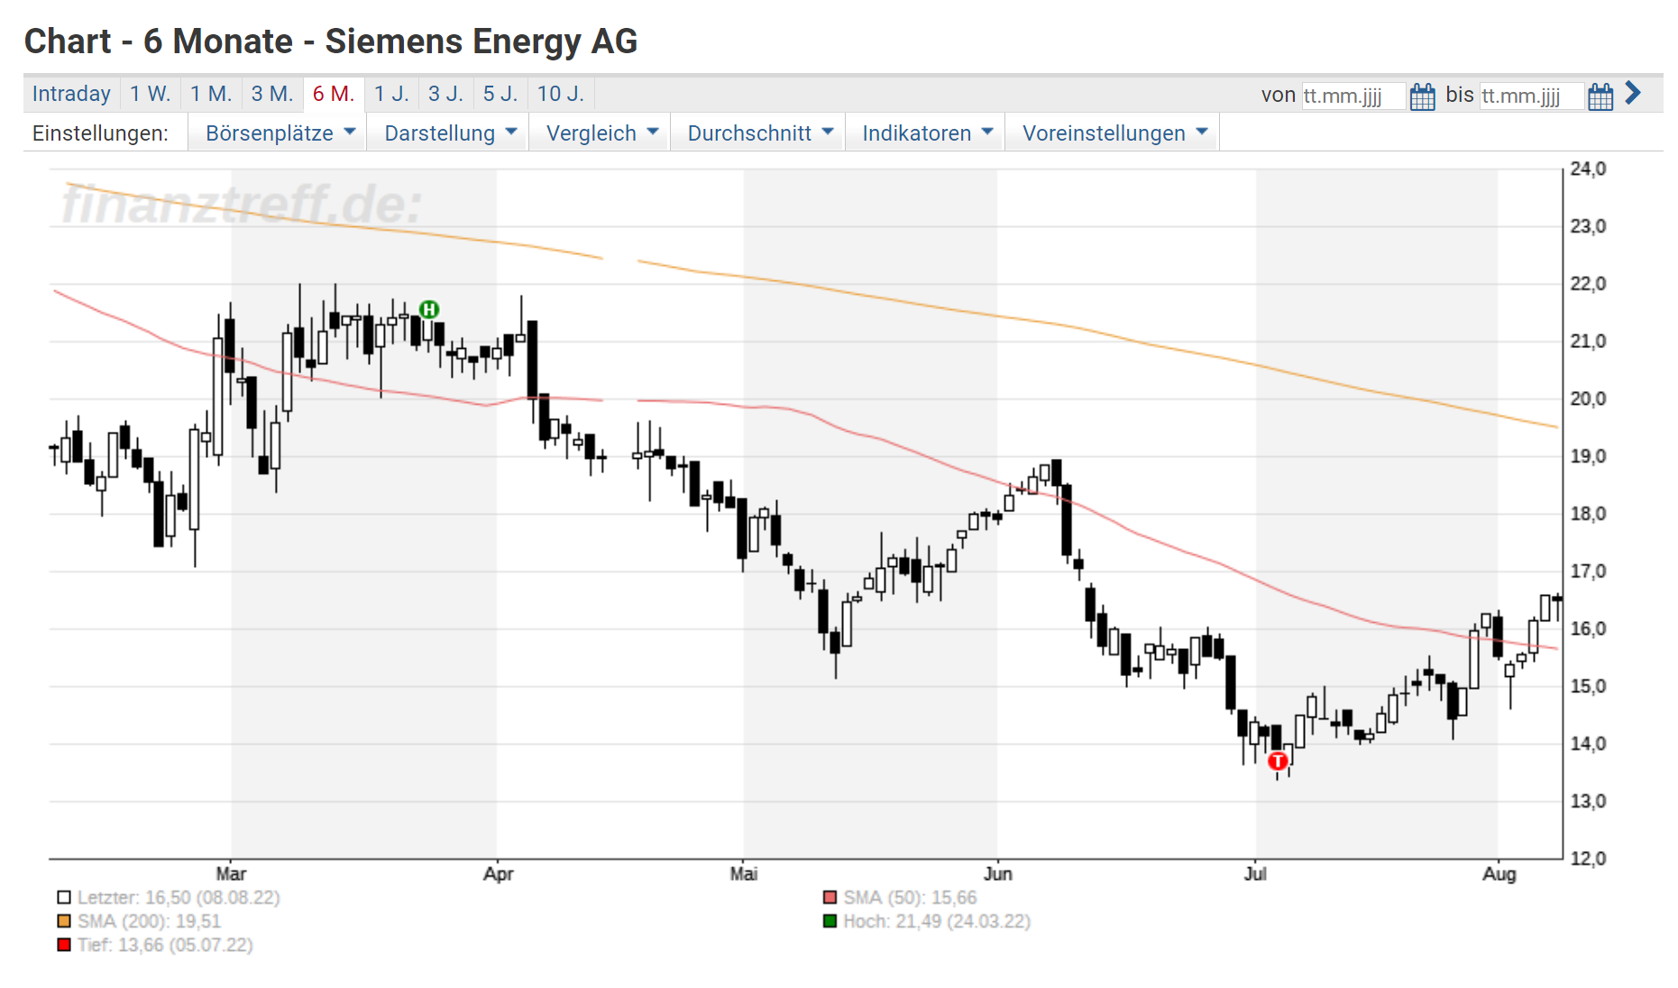Click the 16,0 y-axis value
The image size is (1678, 988).
point(1588,628)
